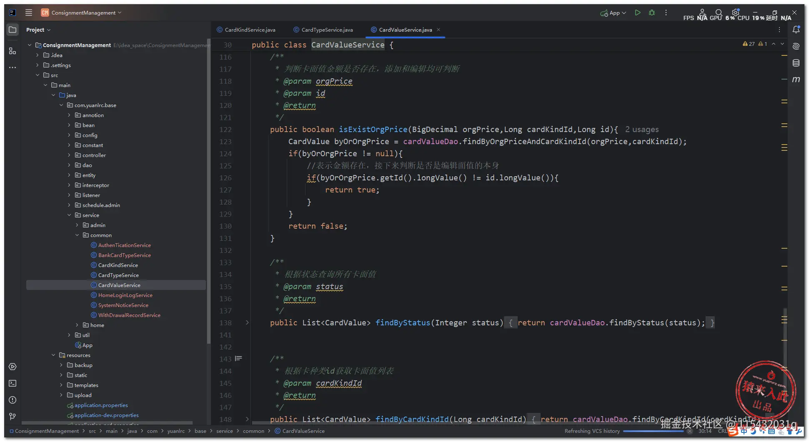
Task: Open IDE settings gear
Action: [736, 12]
